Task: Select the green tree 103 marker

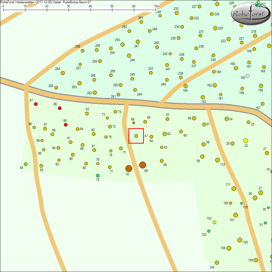Action: click(209, 231)
